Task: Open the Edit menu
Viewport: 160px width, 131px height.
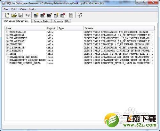Action: click(x=14, y=9)
